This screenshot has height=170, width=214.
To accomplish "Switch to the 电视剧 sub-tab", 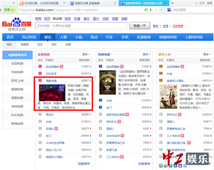I will pos(25,45).
